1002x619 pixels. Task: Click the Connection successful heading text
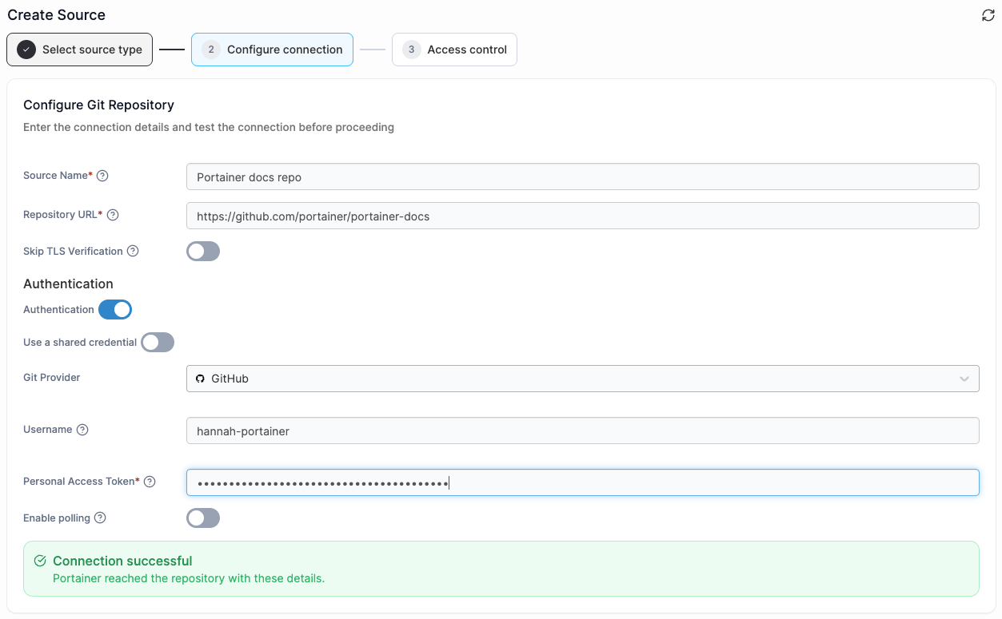click(x=122, y=561)
